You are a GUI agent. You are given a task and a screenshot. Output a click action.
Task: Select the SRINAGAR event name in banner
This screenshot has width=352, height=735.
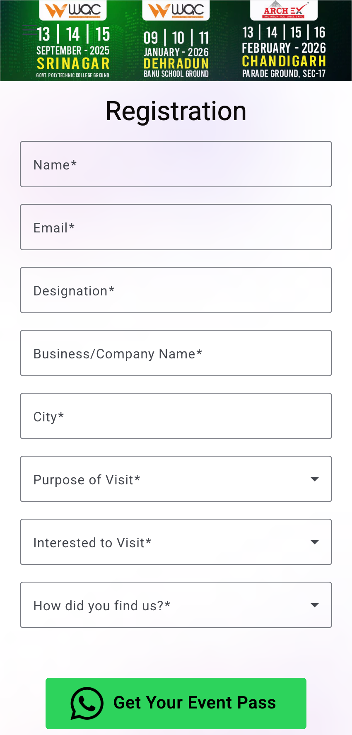(x=73, y=64)
